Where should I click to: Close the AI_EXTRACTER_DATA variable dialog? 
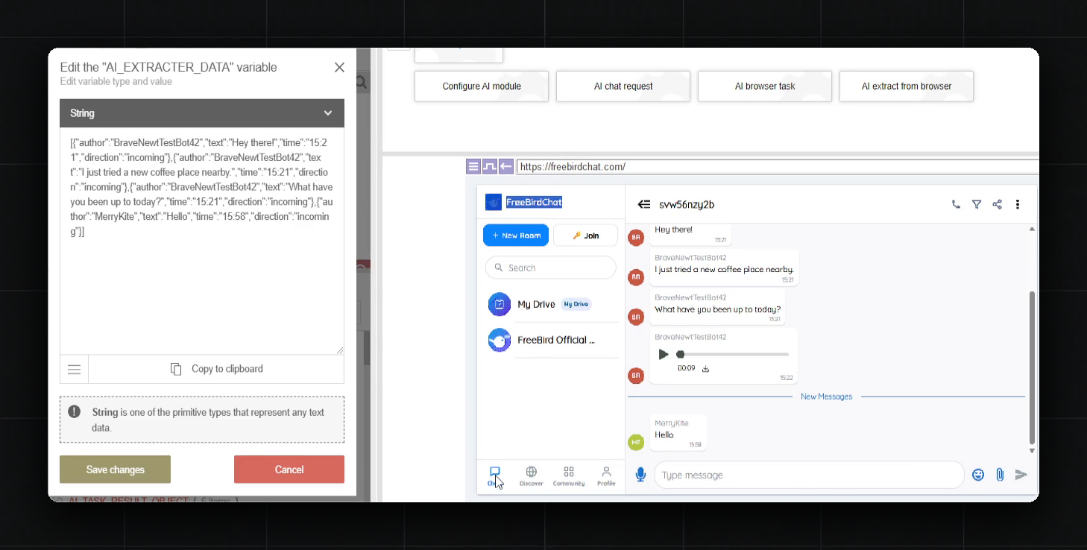[x=339, y=68]
